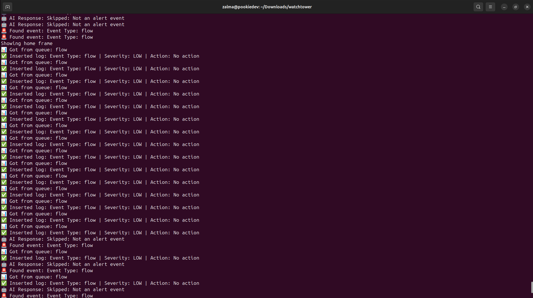533x298 pixels.
Task: Grab the terminal scrollbar thumb
Action: [532, 287]
